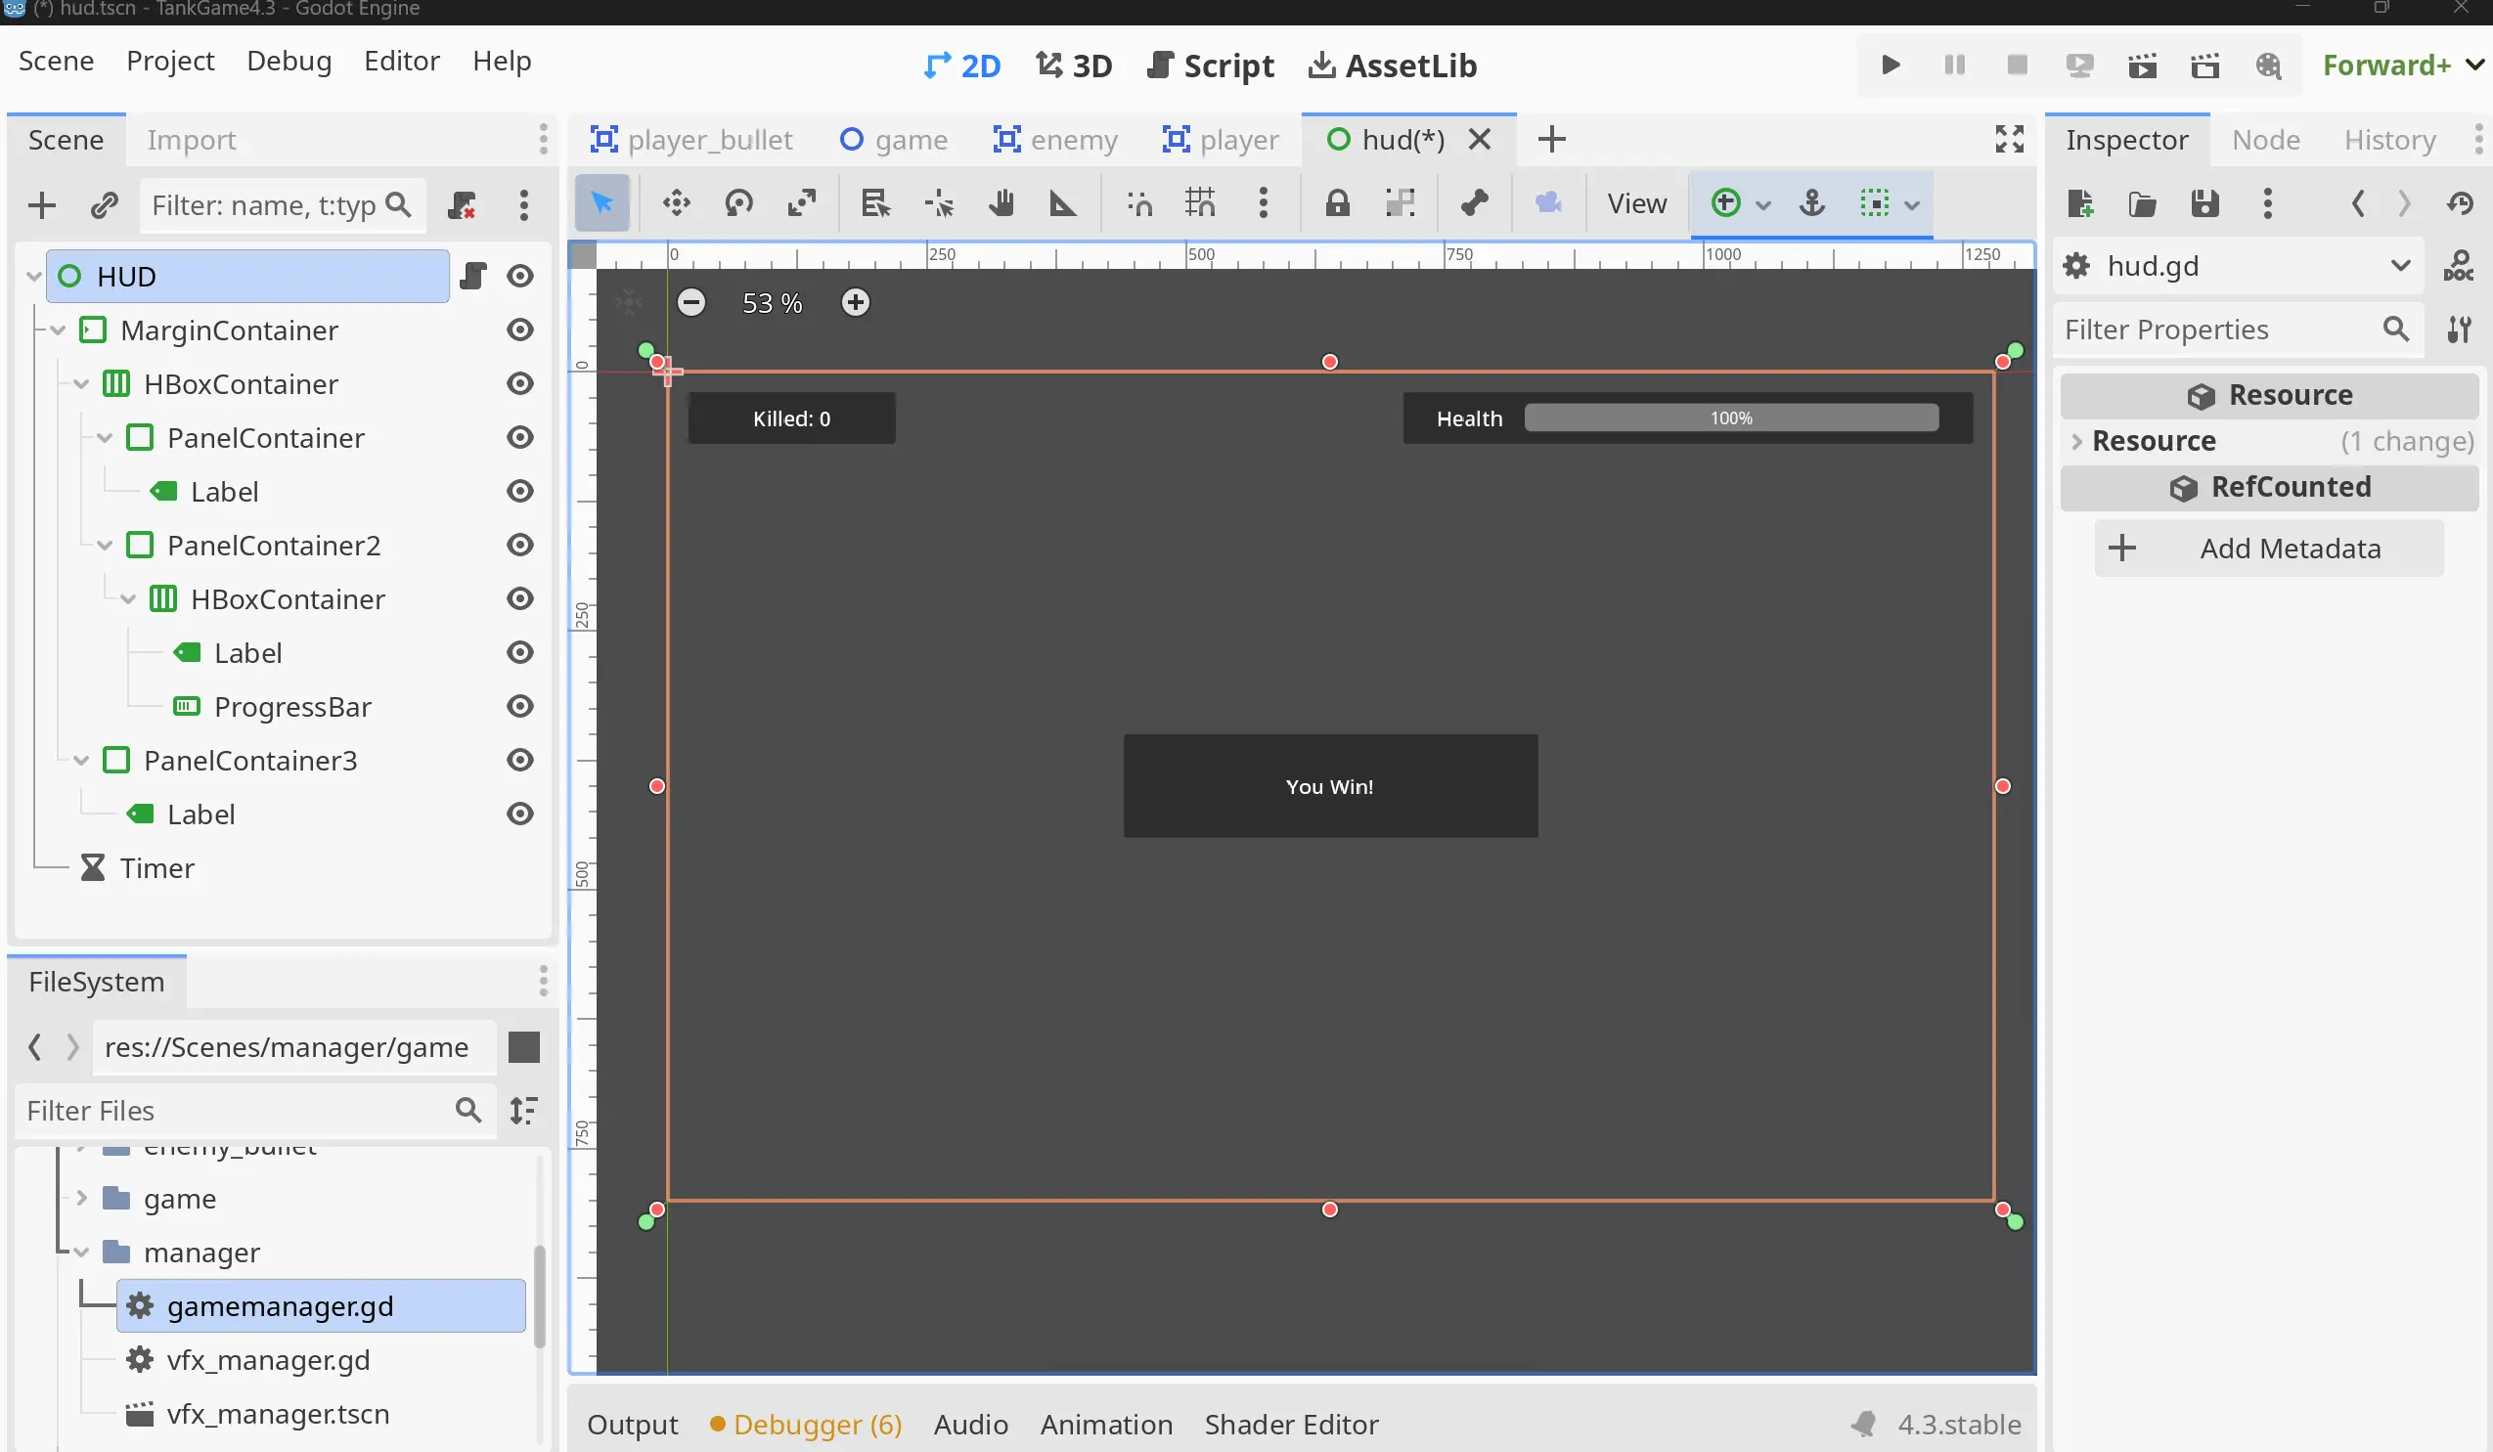Image resolution: width=2493 pixels, height=1452 pixels.
Task: Load a resource in Inspector
Action: (x=2143, y=203)
